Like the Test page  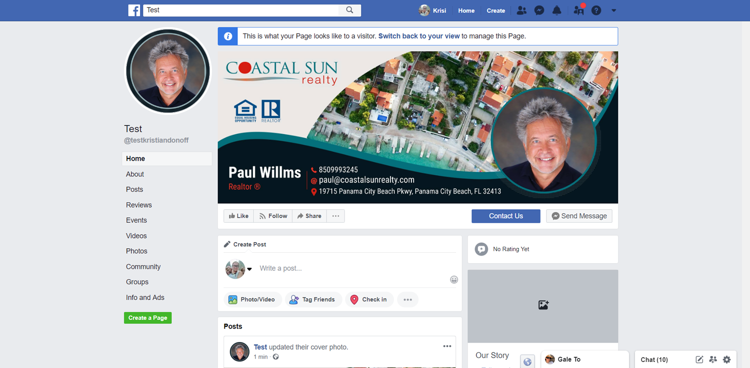tap(238, 216)
